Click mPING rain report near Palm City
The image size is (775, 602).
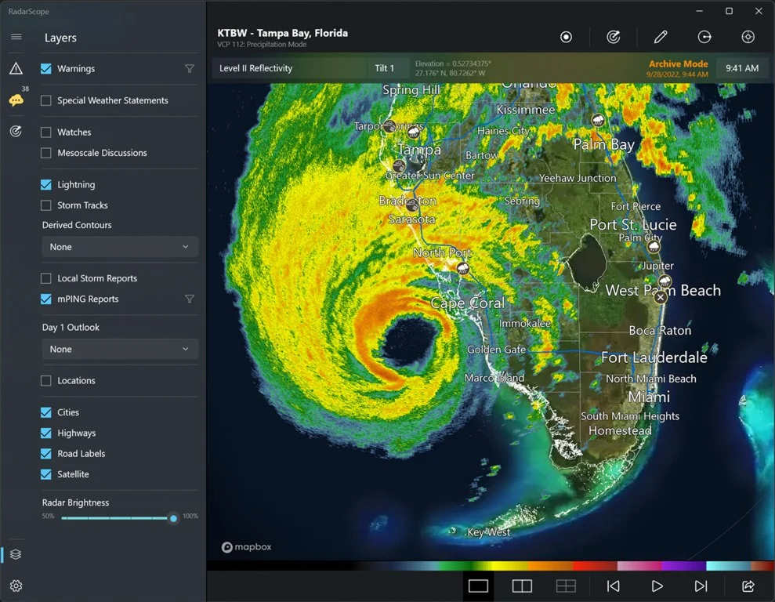click(x=654, y=245)
